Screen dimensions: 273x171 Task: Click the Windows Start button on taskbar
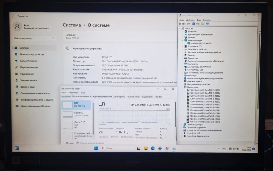tap(96, 148)
